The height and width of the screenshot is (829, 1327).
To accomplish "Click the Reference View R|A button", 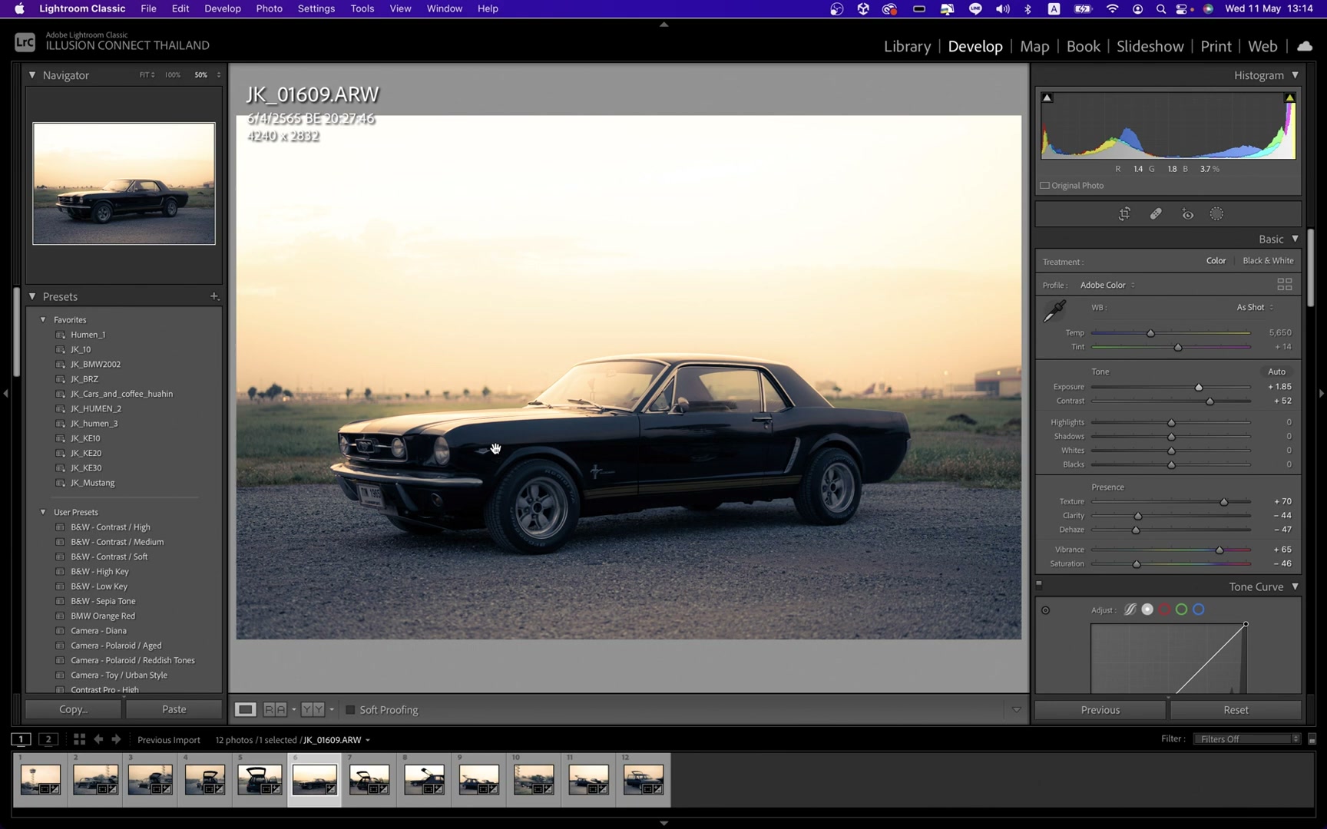I will pos(275,709).
